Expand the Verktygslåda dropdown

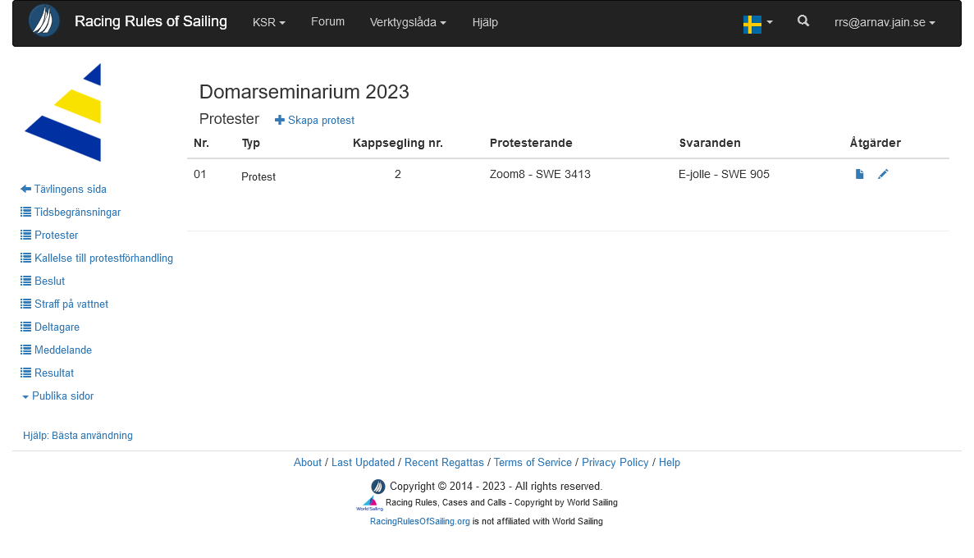point(408,23)
